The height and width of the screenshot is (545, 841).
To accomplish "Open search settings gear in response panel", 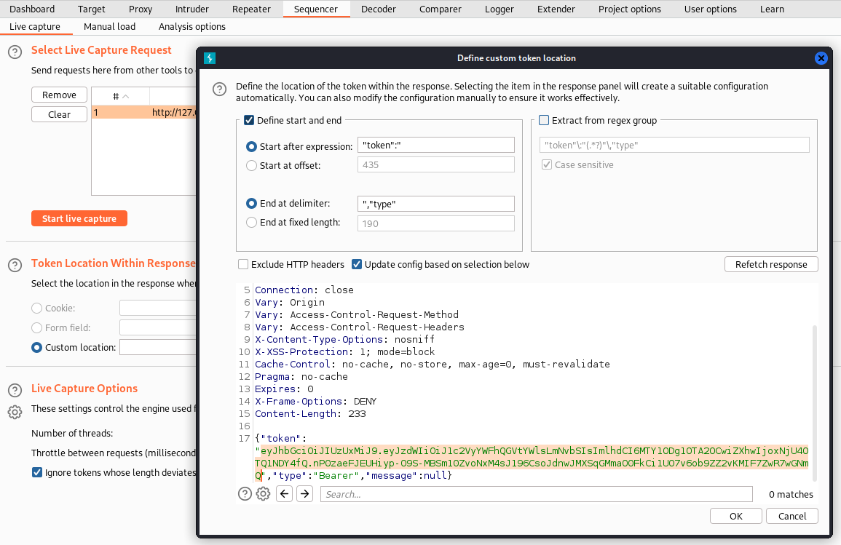I will point(264,494).
